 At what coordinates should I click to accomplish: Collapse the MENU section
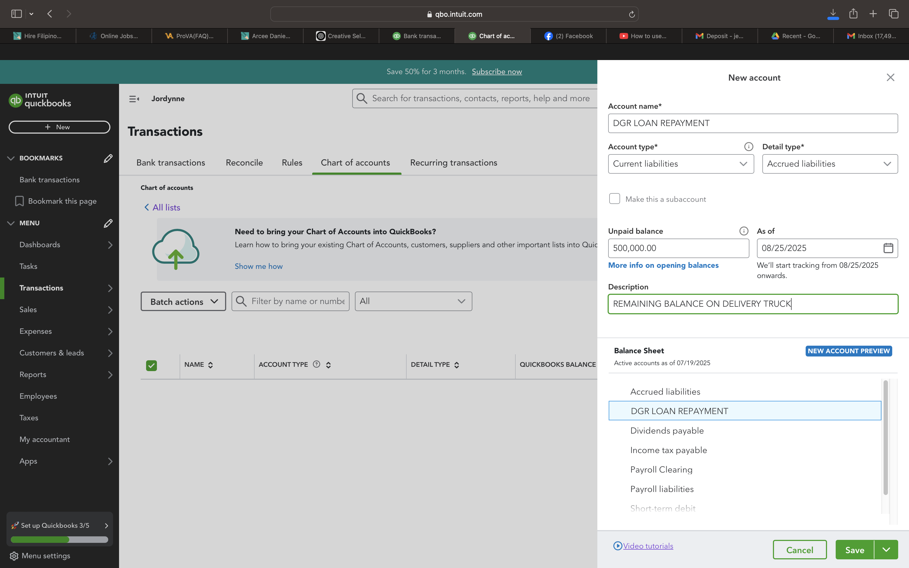point(11,223)
